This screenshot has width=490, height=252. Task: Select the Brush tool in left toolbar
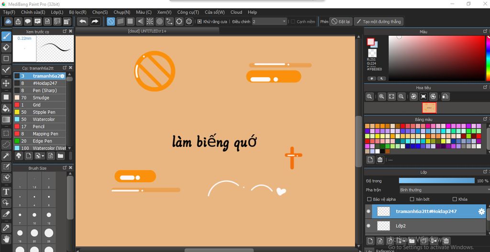pos(6,36)
